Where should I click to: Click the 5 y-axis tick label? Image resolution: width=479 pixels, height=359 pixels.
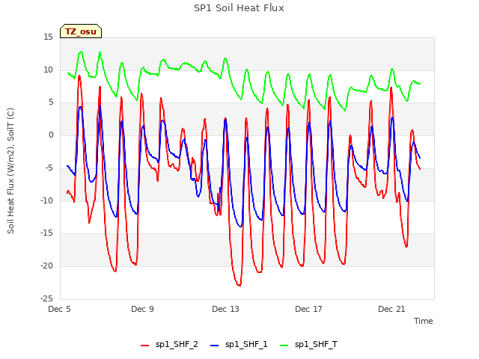tap(51, 102)
